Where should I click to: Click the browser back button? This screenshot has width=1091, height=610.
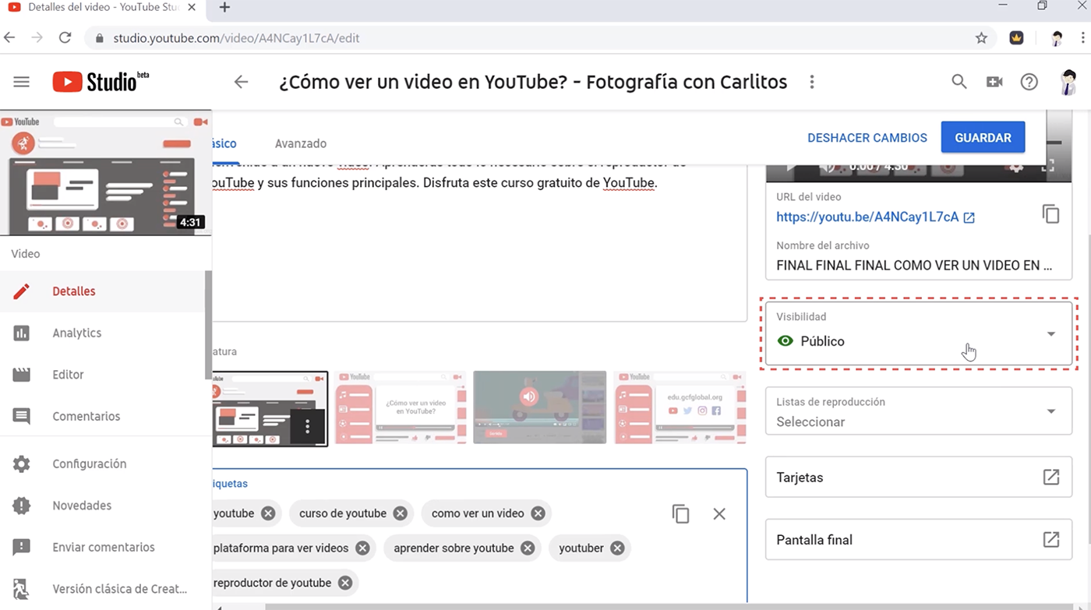[10, 37]
